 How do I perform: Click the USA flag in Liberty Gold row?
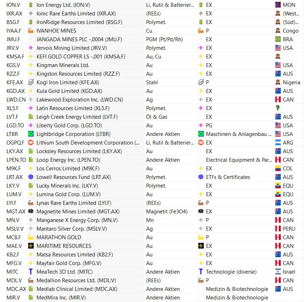pos(278,125)
